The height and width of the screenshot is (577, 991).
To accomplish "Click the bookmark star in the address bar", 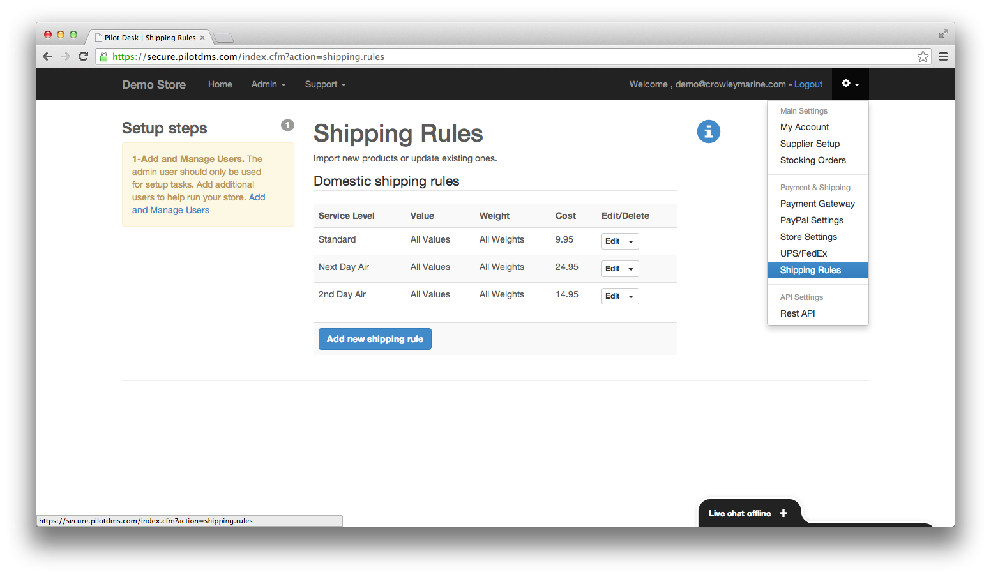I will pyautogui.click(x=922, y=56).
